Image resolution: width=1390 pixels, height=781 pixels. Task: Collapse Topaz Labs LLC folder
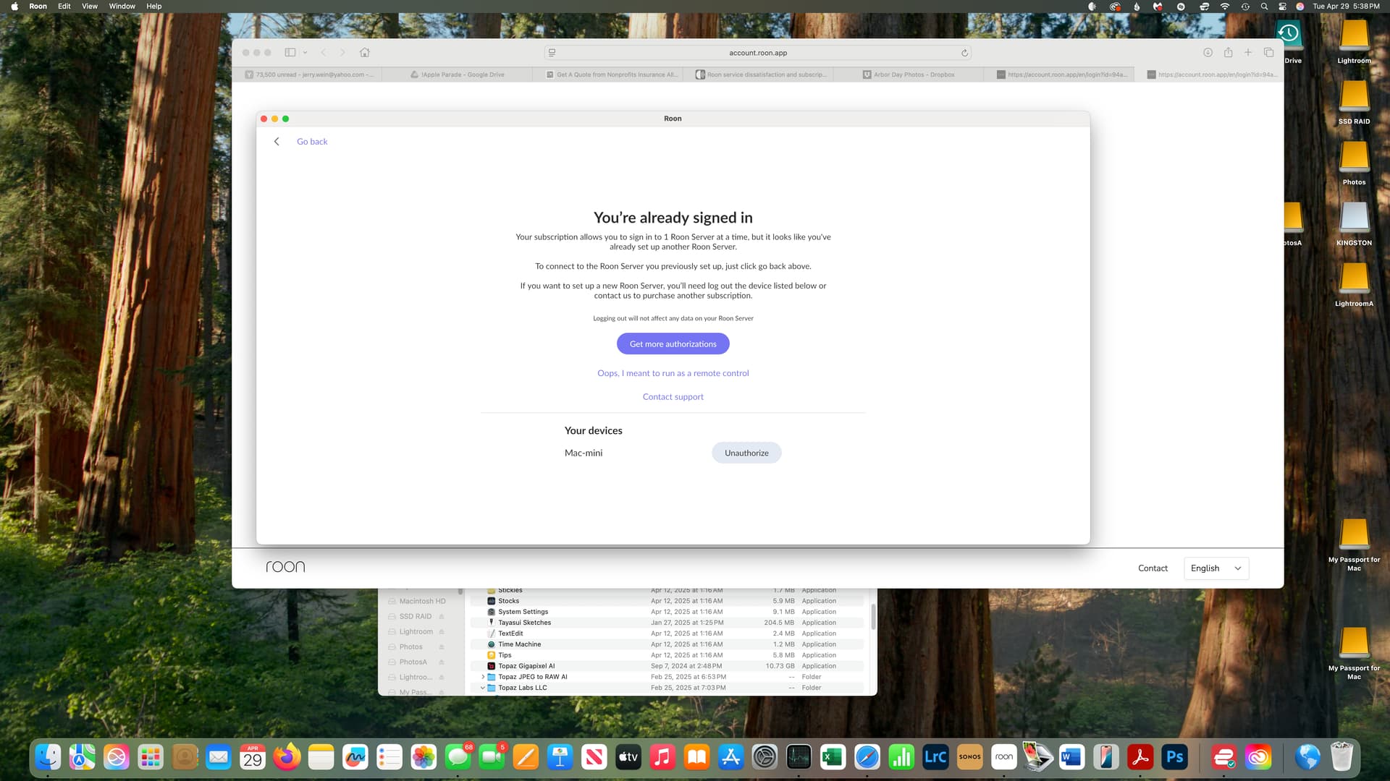[483, 688]
